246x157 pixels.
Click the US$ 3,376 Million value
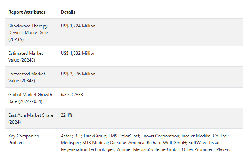tap(78, 74)
